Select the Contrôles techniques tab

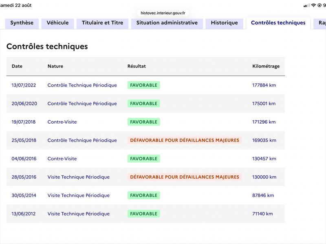coord(278,23)
